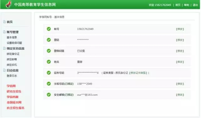The height and width of the screenshot is (118, 201).
Task: Click the 修改证件类型 link
Action: [138, 73]
